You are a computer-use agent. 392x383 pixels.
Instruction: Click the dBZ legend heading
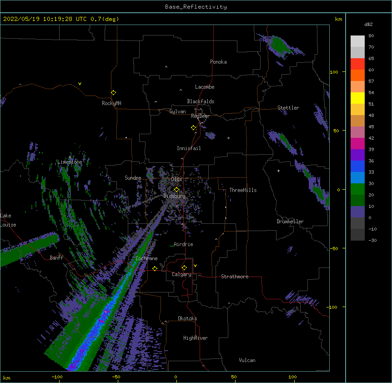[368, 24]
